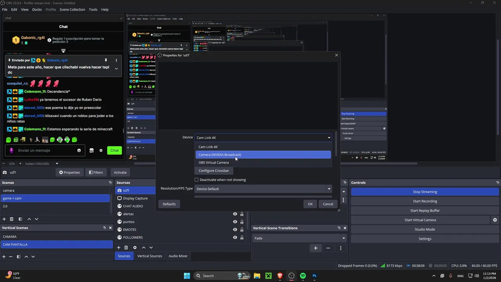Image resolution: width=501 pixels, height=282 pixels.
Task: Open the preview scaling dropdown arrow
Action: [57, 164]
